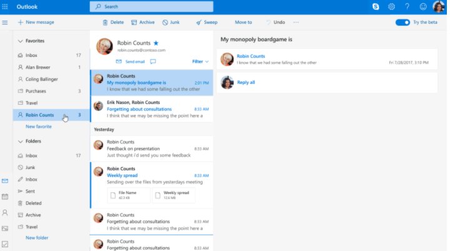Collapse the Favorites section
450x251 pixels.
(x=20, y=41)
